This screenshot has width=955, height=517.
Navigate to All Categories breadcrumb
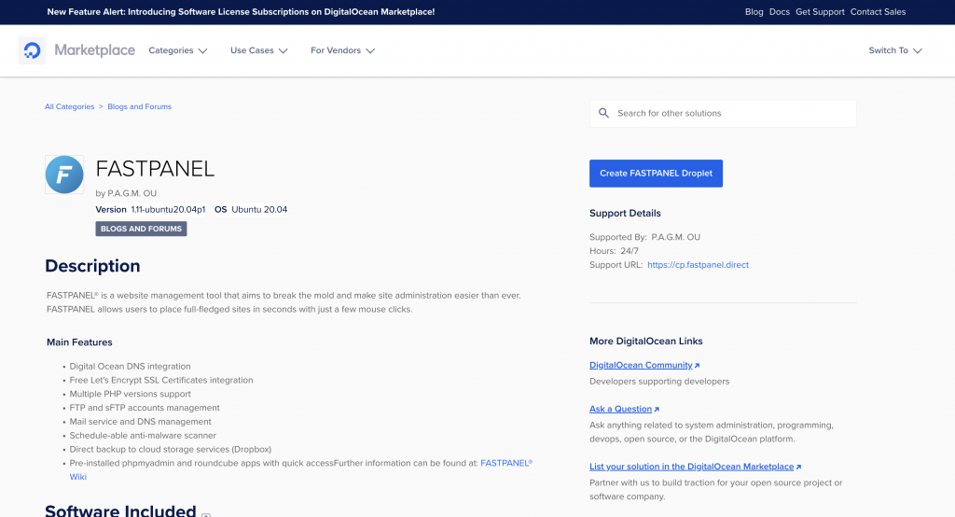tap(69, 107)
